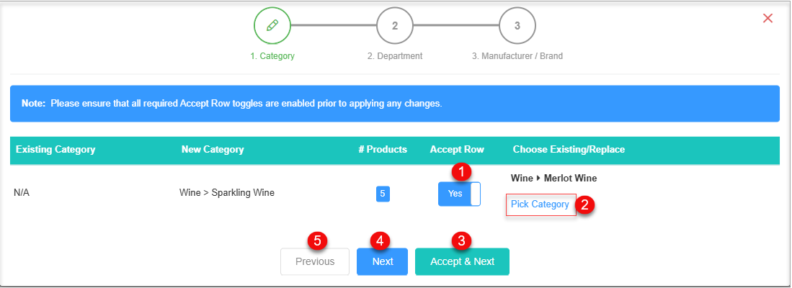Click the Existing Category column header
The image size is (792, 288).
pos(55,150)
